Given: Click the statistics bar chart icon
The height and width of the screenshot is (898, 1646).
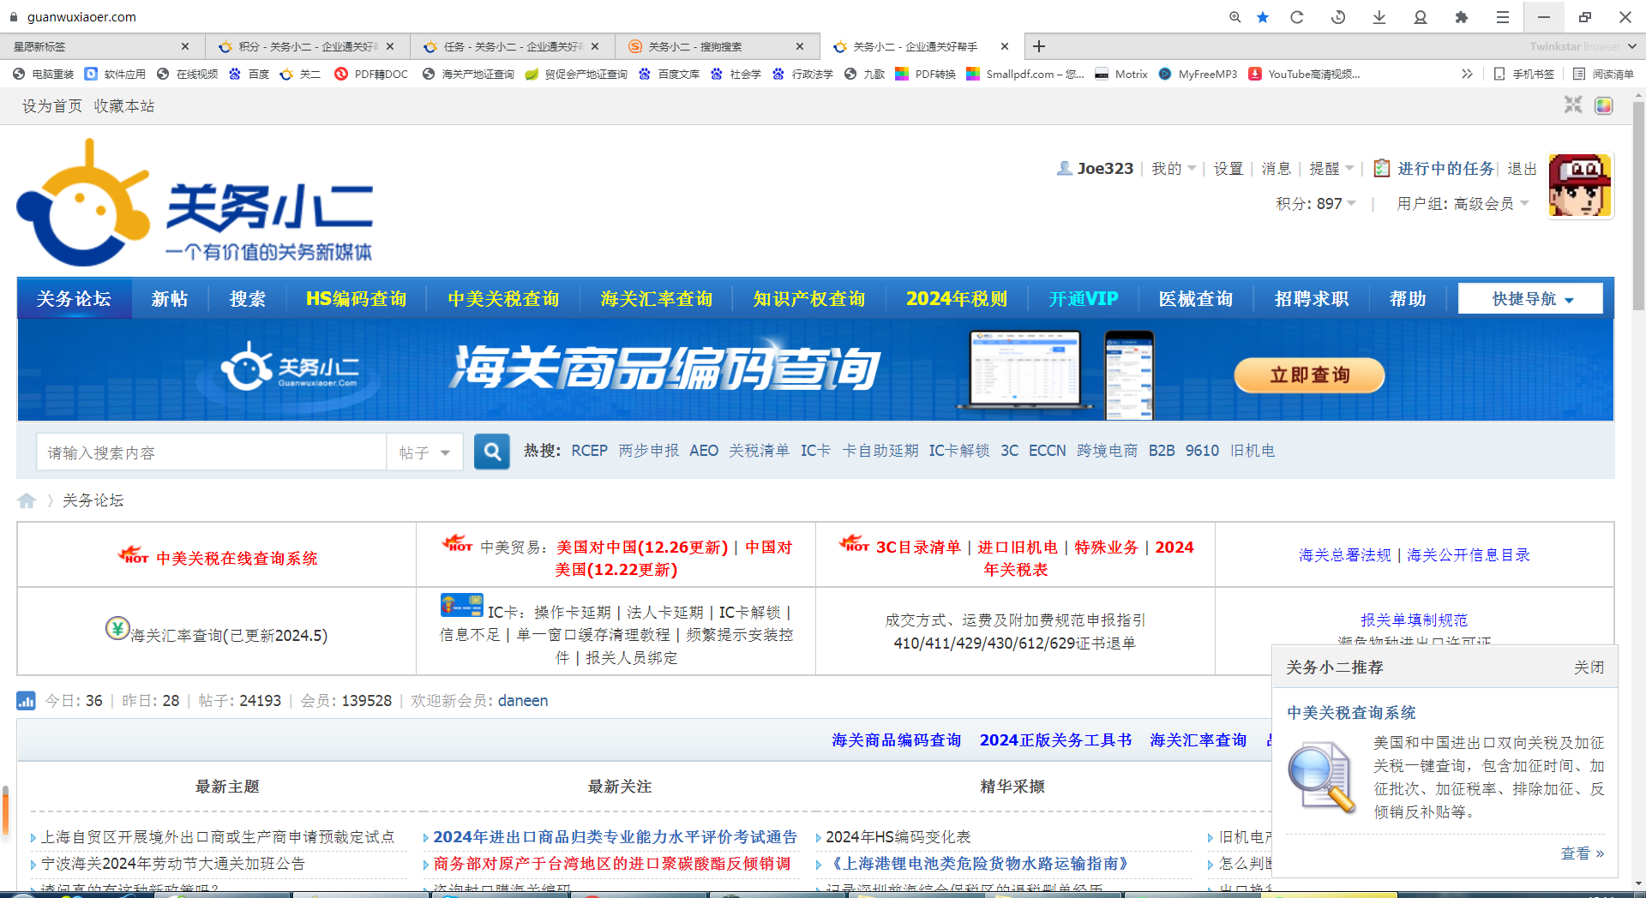Looking at the screenshot, I should (x=27, y=701).
